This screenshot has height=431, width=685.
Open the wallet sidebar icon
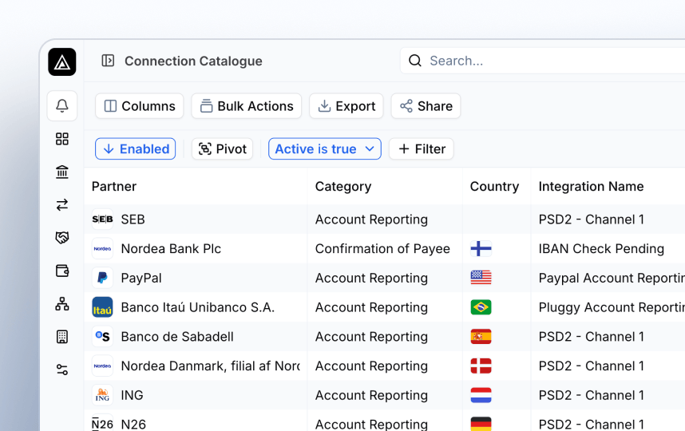62,271
